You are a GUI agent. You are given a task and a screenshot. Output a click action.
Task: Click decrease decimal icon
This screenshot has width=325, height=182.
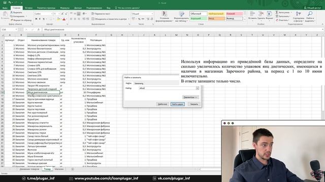pos(152,19)
